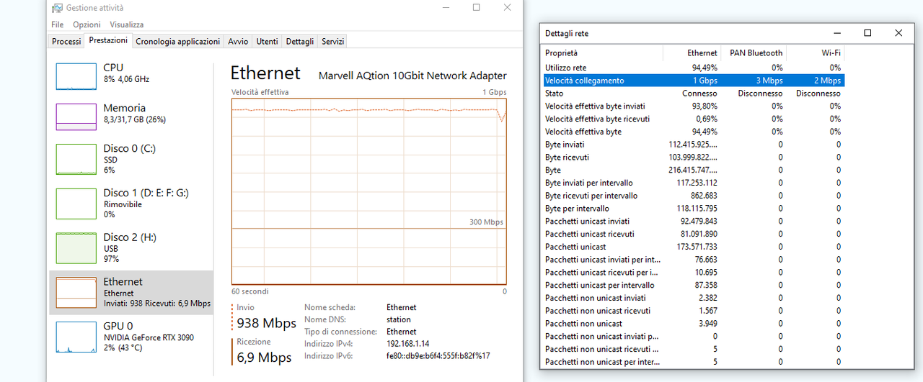Click the Connesso status cell

699,94
